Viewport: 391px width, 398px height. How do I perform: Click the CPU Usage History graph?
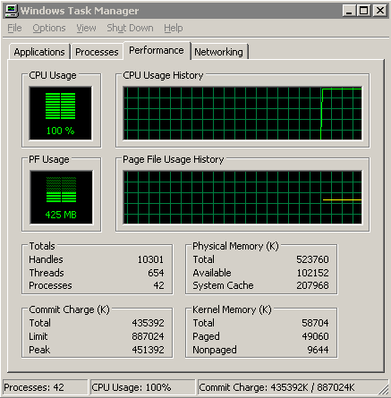point(242,114)
